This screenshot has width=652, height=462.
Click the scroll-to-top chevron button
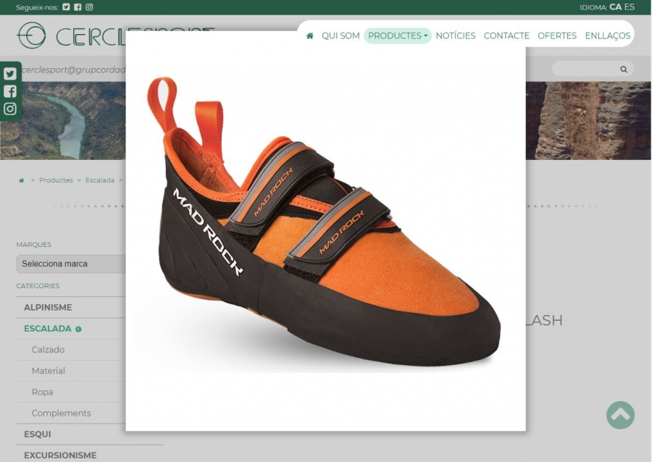[x=620, y=415]
